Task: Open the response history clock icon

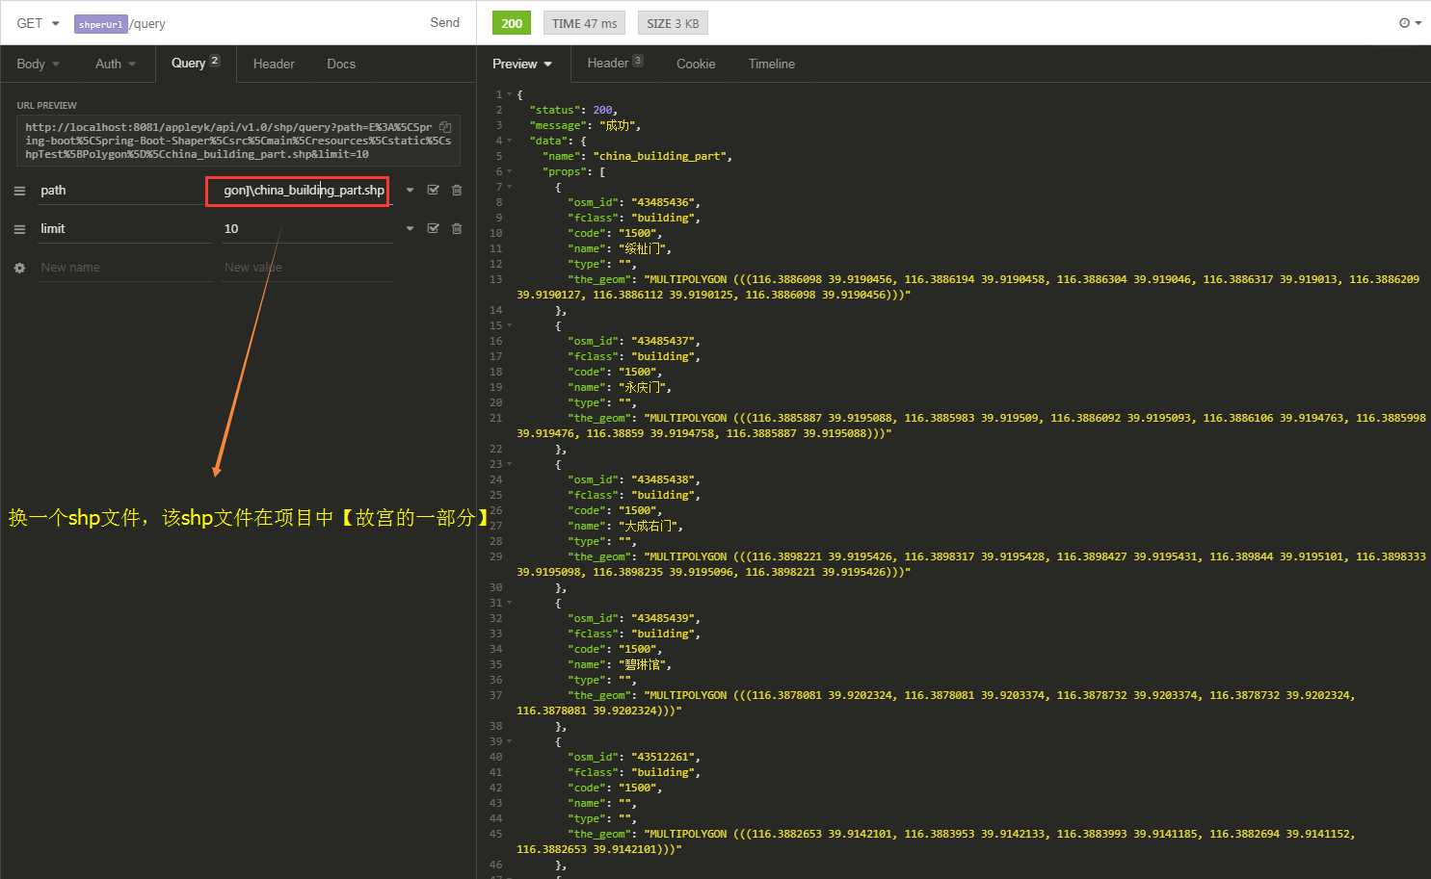Action: [x=1410, y=23]
